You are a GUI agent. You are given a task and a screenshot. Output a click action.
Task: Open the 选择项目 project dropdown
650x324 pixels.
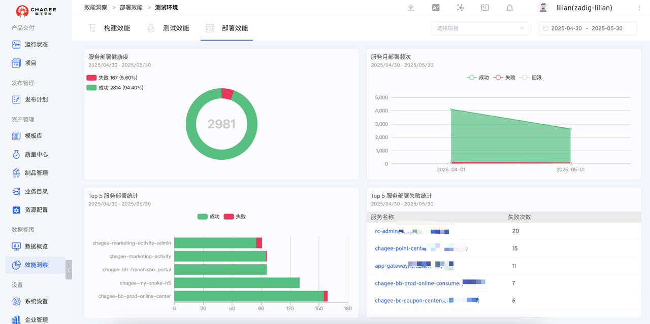point(479,28)
